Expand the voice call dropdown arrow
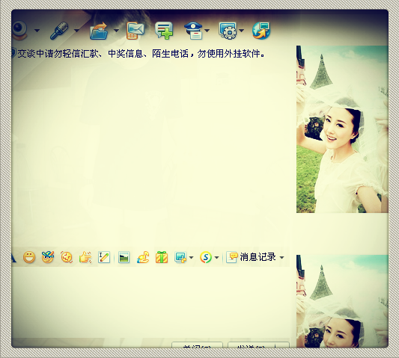The height and width of the screenshot is (358, 399). pos(76,31)
